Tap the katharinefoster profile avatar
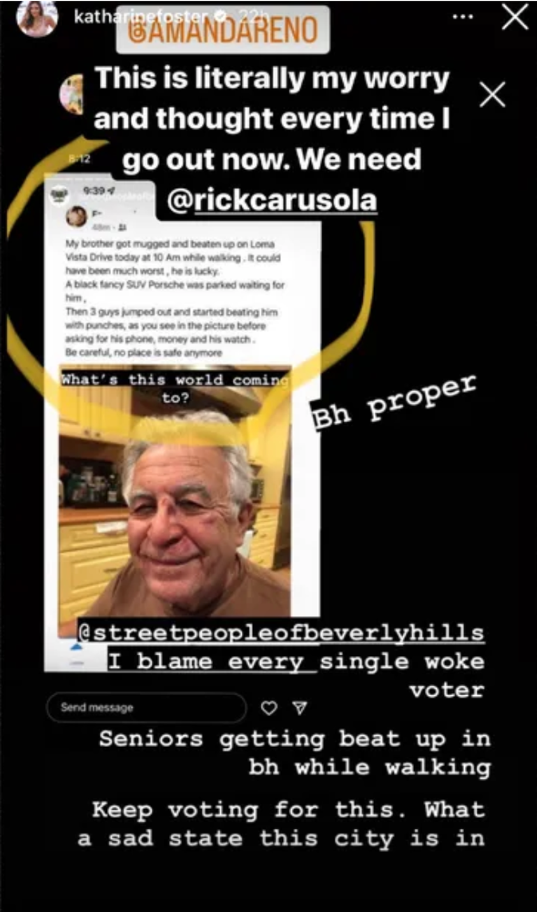537x912 pixels. tap(37, 18)
